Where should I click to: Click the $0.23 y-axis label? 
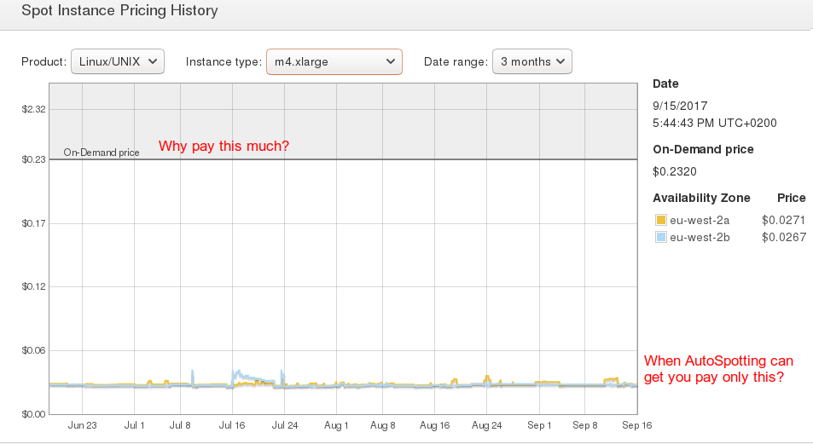point(34,159)
